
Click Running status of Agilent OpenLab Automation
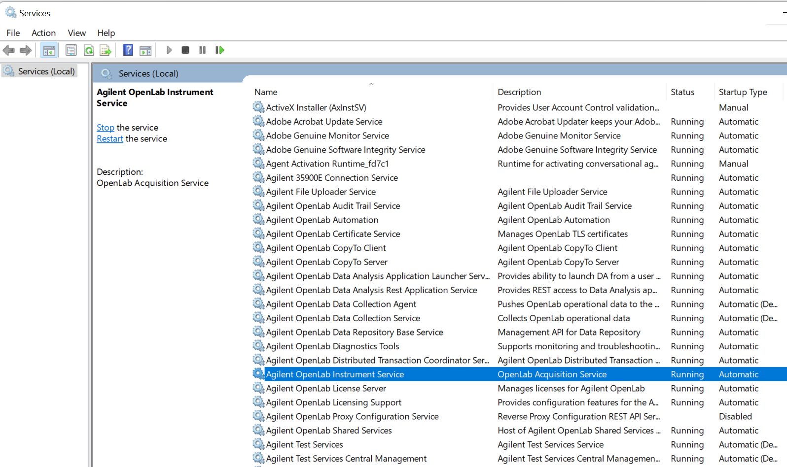tap(687, 220)
